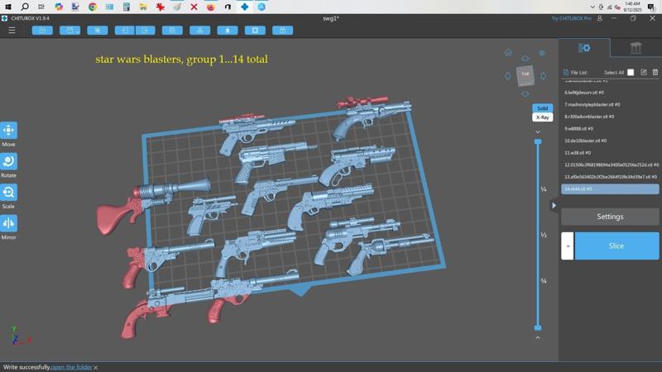Click the user account icon
This screenshot has width=662, height=372.
(599, 18)
